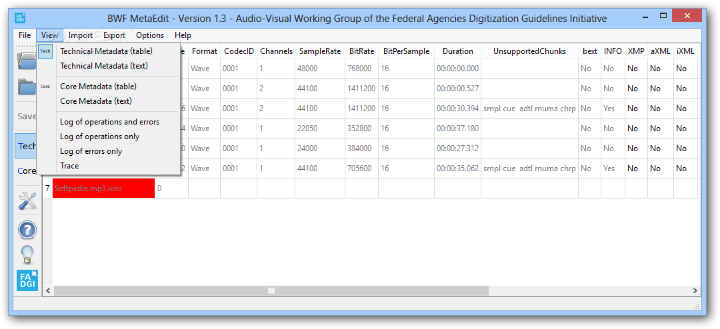Click the Save button in sidebar

click(x=27, y=116)
